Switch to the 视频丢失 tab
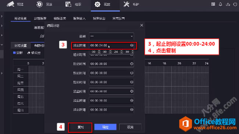239x134 pixels. click(x=60, y=18)
